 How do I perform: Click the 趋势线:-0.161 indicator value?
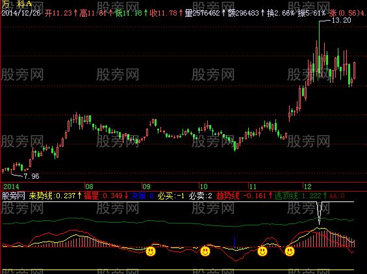pos(241,196)
